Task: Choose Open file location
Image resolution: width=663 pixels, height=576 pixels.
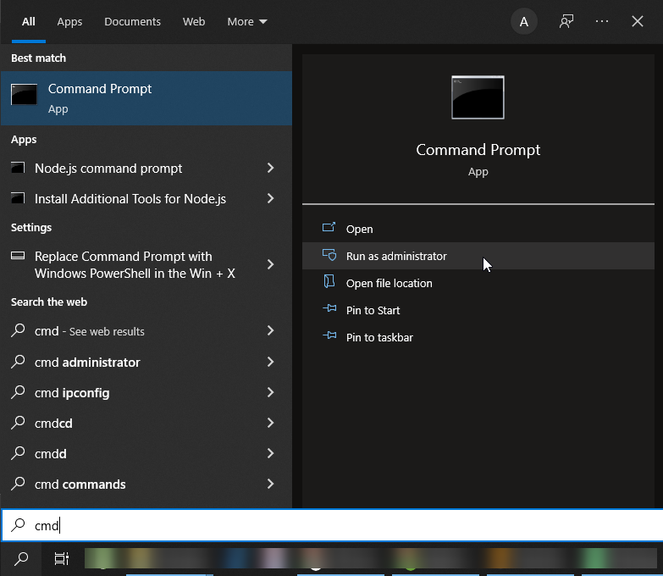Action: click(x=478, y=283)
